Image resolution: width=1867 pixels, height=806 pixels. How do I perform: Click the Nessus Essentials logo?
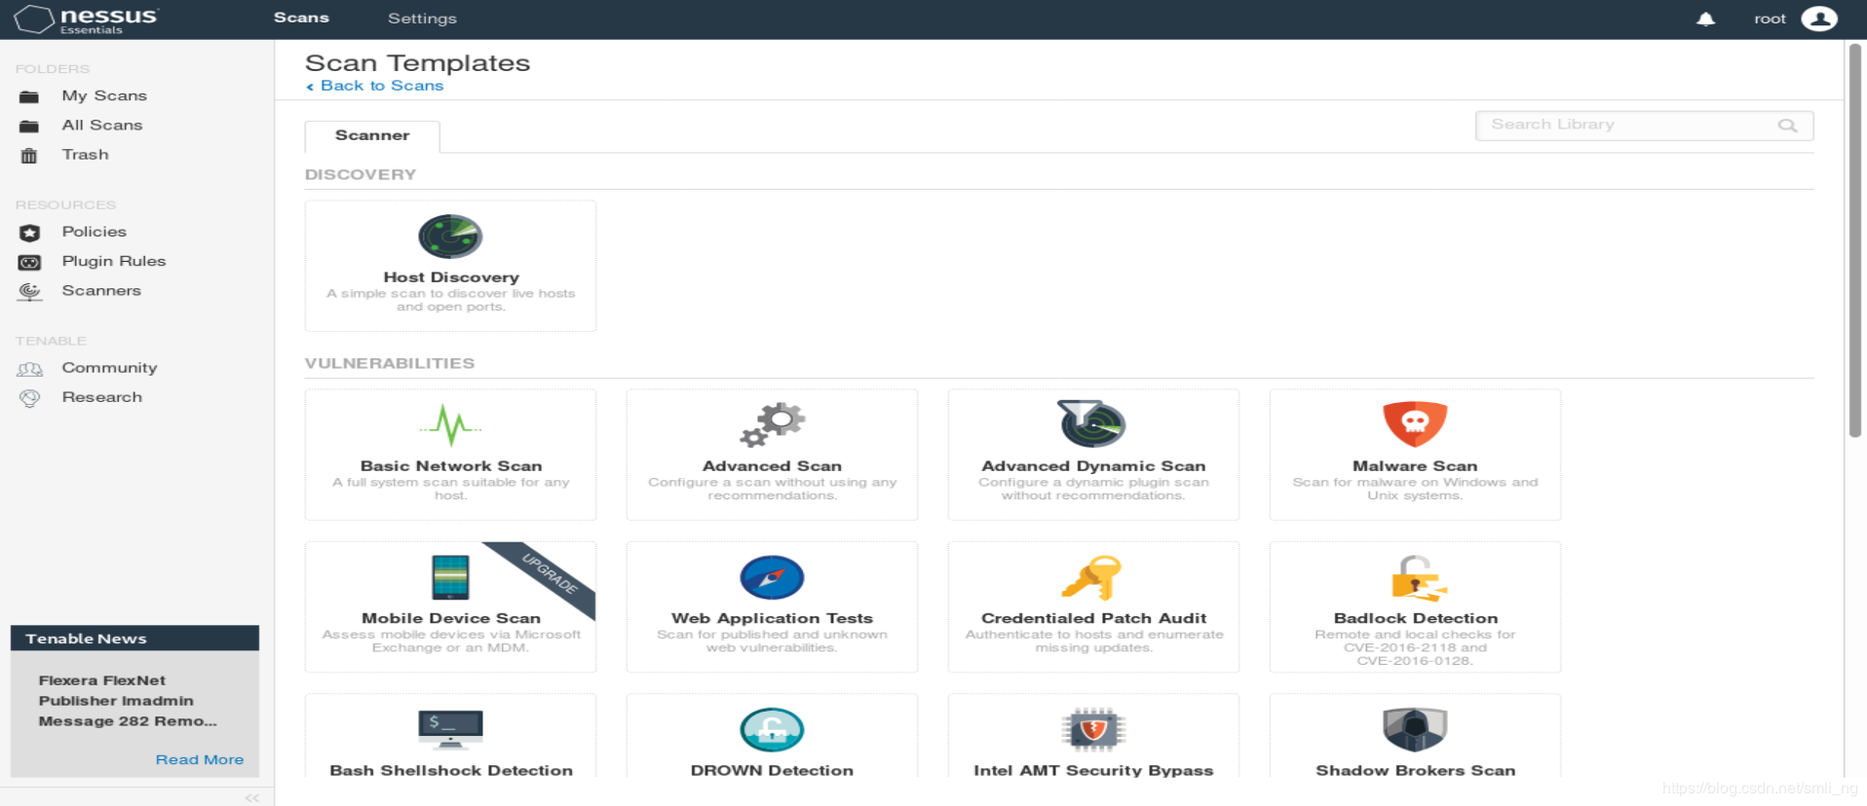click(x=86, y=19)
